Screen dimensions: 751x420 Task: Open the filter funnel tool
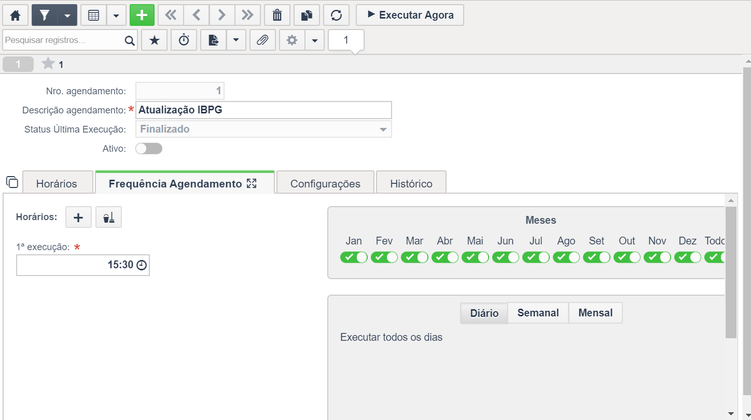click(45, 16)
